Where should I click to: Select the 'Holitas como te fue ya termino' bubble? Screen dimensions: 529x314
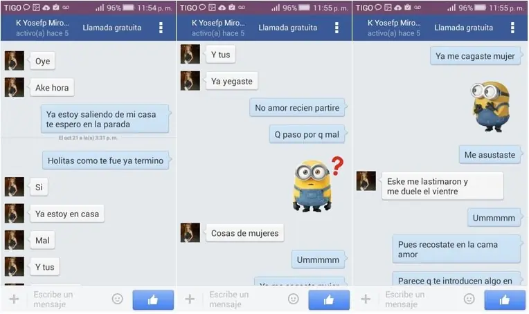(106, 160)
